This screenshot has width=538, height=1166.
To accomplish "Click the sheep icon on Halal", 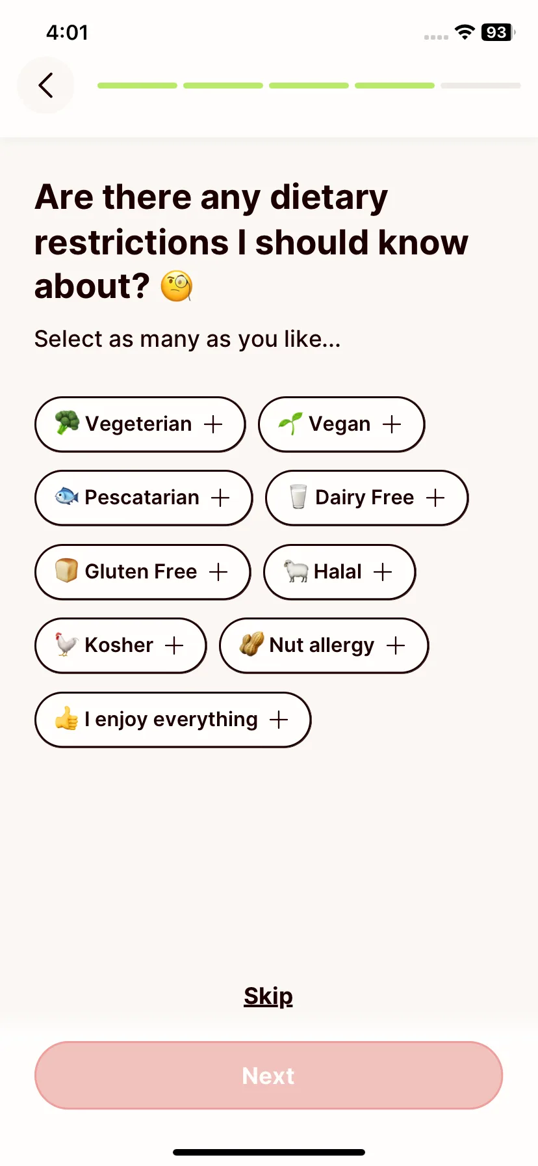I will (296, 571).
